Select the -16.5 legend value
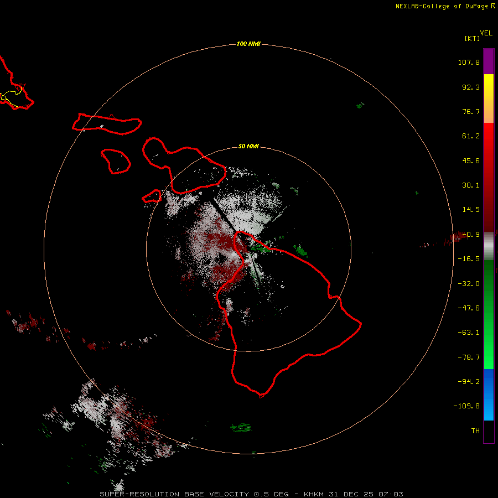The image size is (498, 498). [469, 259]
